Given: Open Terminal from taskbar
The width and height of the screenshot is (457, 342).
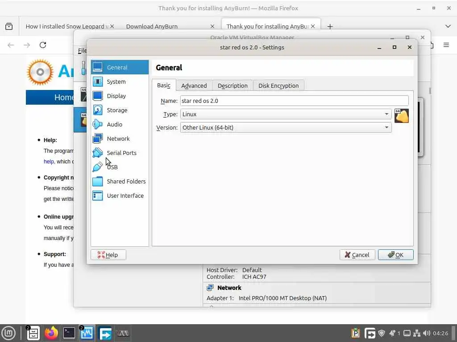Looking at the screenshot, I should coord(69,333).
